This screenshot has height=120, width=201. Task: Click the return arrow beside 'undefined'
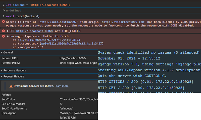(x=3, y=10)
